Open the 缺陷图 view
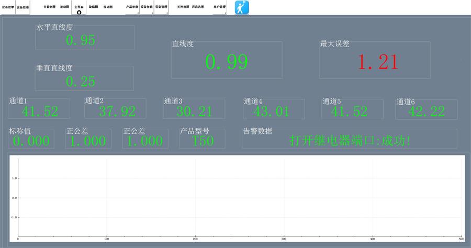The width and height of the screenshot is (471, 248). pos(93,7)
